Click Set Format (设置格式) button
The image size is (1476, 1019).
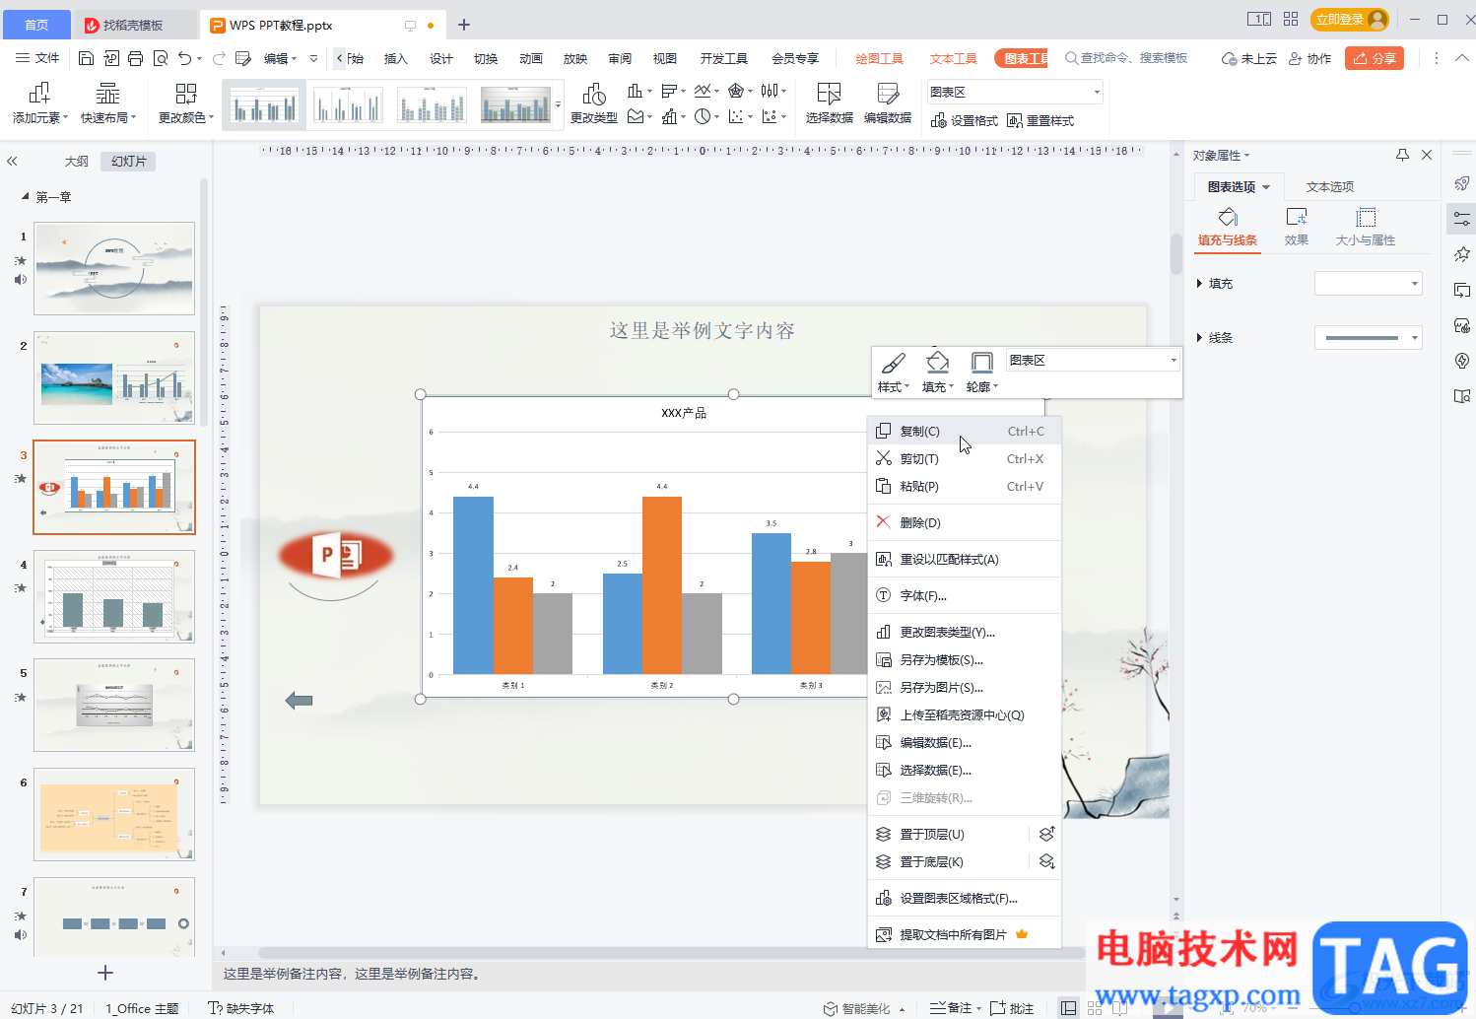[964, 120]
